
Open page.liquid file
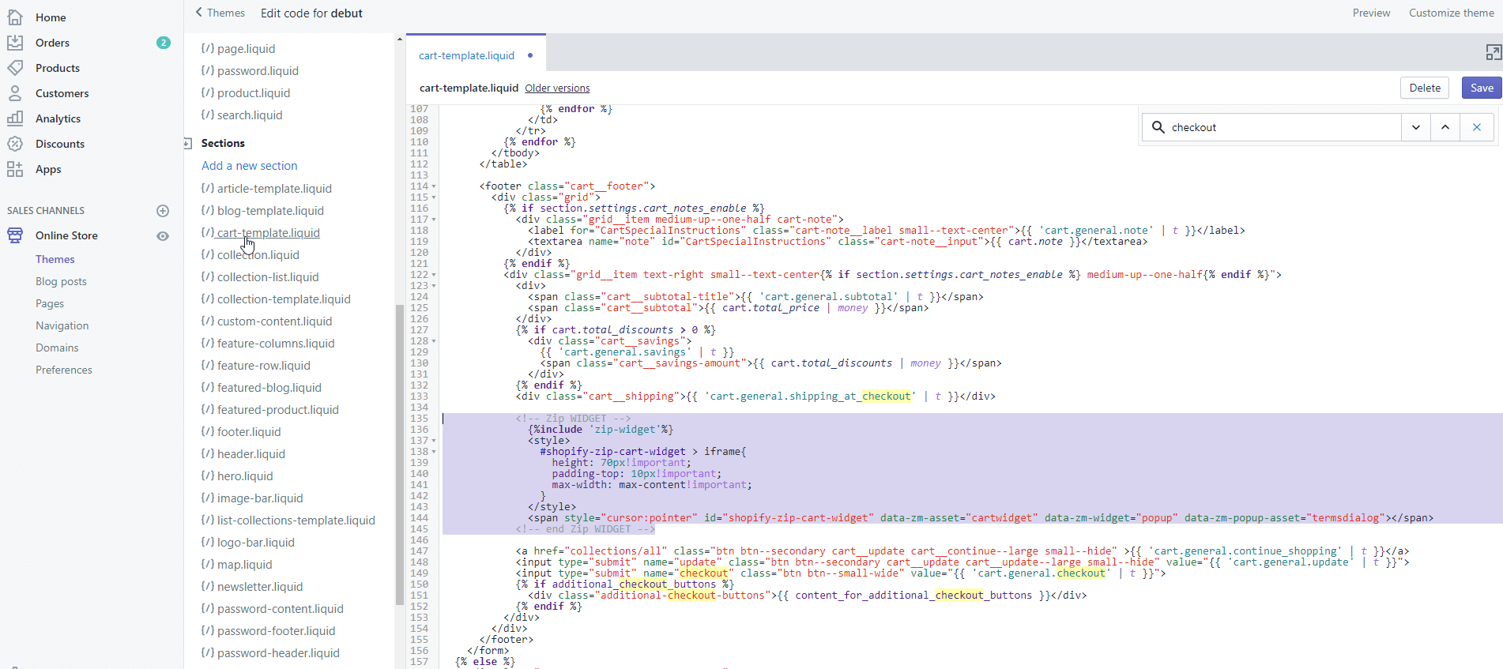point(246,49)
